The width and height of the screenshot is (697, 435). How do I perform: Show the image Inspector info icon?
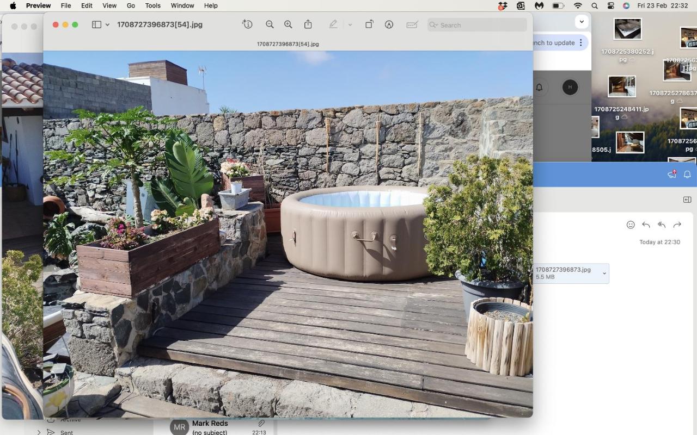[x=247, y=24]
